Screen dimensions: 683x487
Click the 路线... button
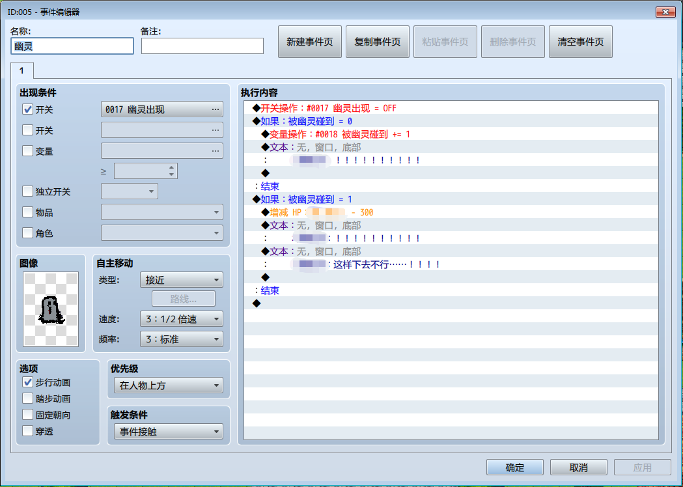click(184, 299)
